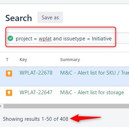The width and height of the screenshot is (129, 127).
Task: Open issue key WPLAT-22647 link
Action: click(36, 92)
